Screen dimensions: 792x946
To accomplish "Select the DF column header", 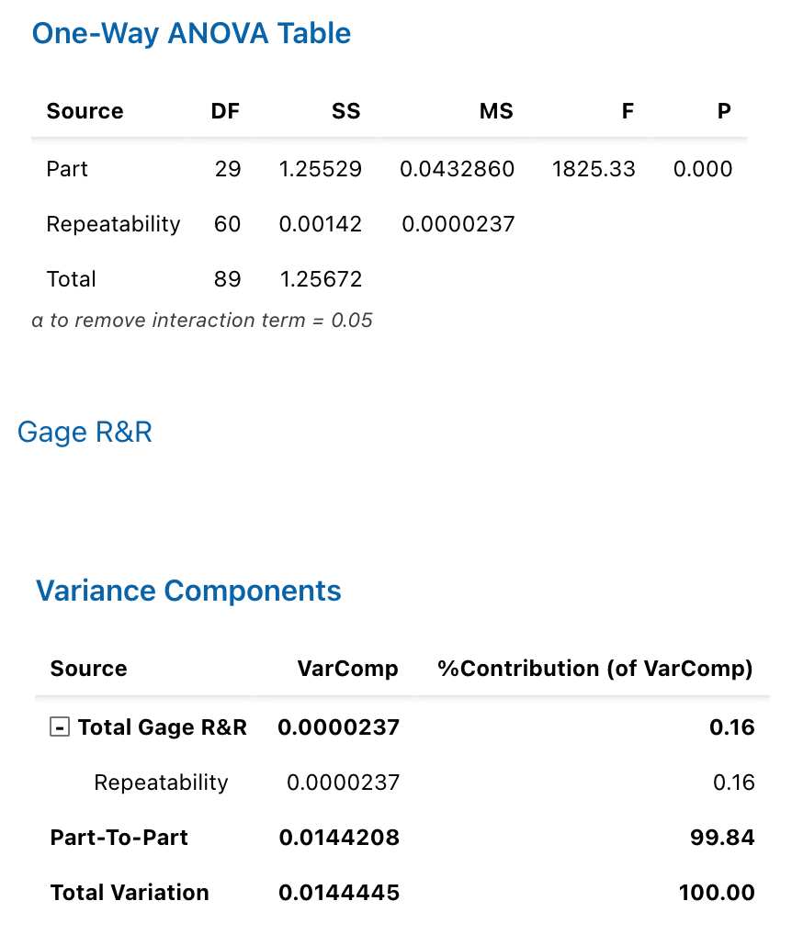I will (225, 111).
